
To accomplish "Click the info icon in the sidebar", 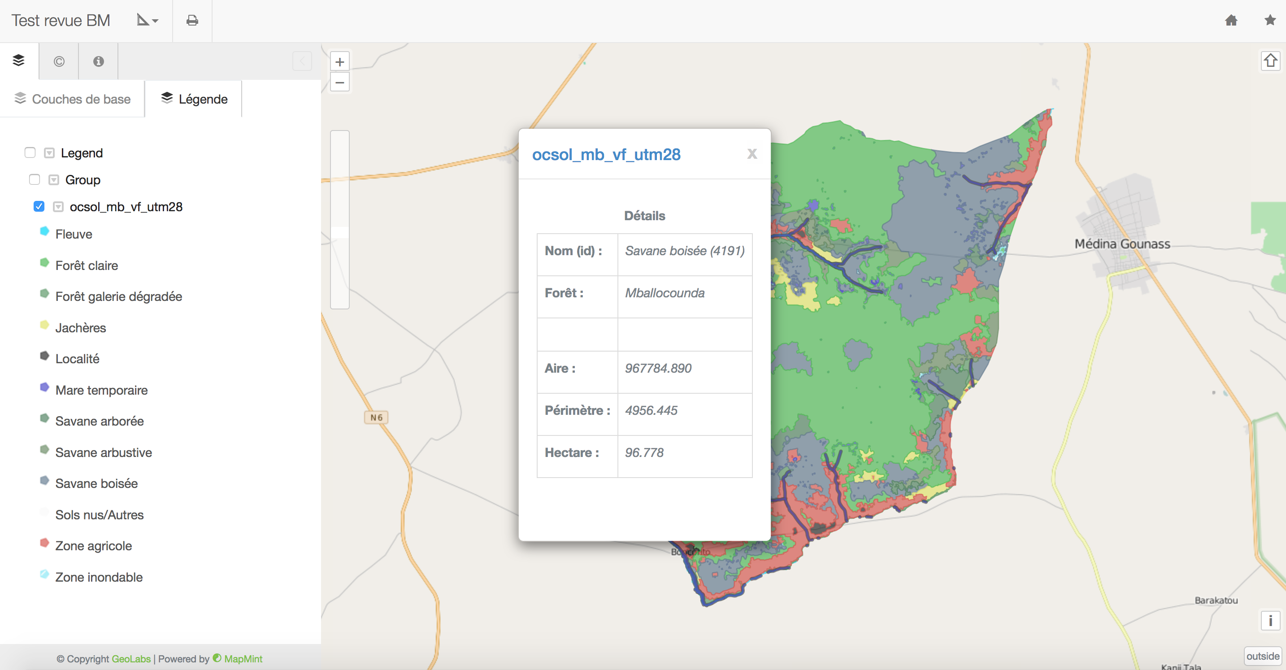I will [98, 61].
